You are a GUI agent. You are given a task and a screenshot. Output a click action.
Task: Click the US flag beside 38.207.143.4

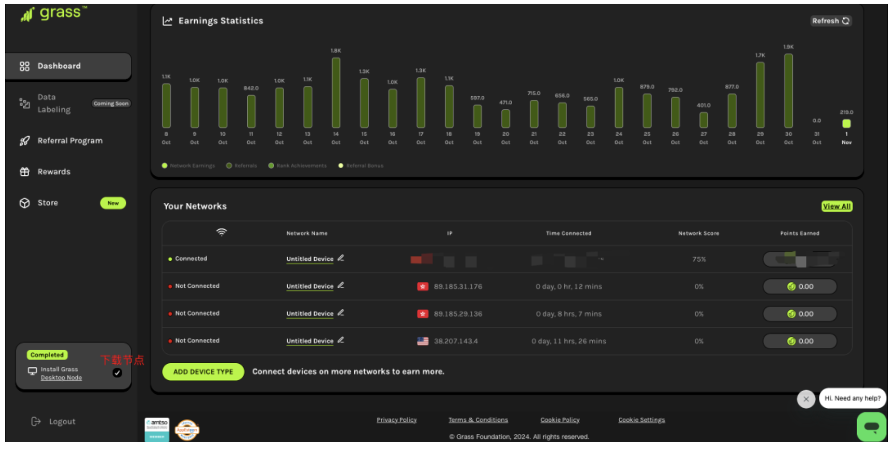tap(422, 341)
